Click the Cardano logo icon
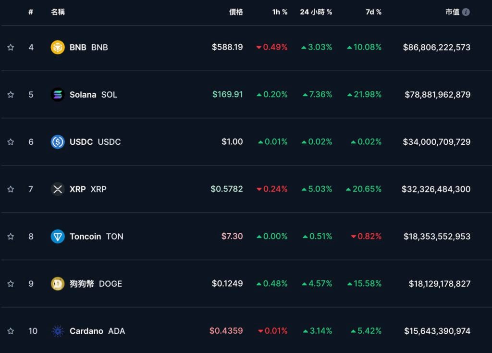492x353 pixels. click(x=58, y=331)
